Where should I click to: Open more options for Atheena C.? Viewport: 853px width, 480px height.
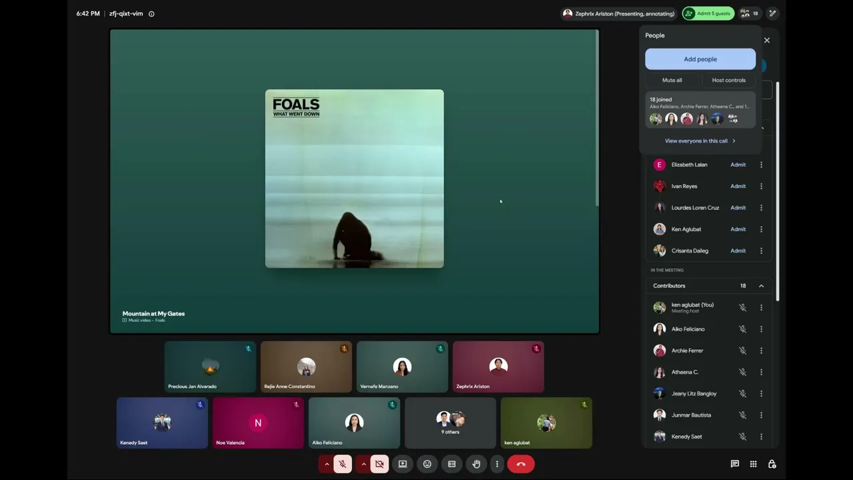coord(761,372)
